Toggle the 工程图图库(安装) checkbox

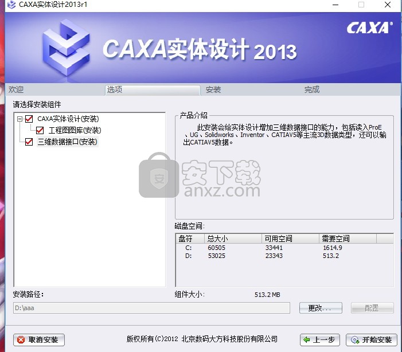click(x=40, y=130)
